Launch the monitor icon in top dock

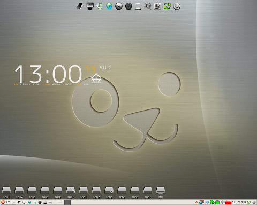tap(90, 6)
